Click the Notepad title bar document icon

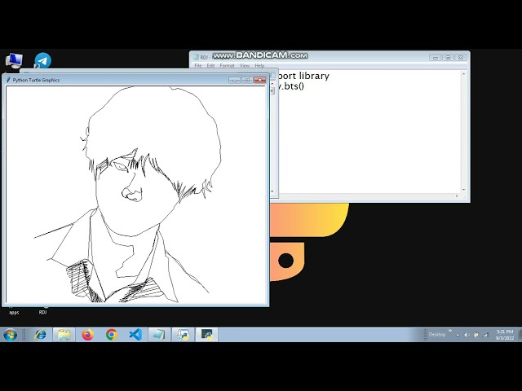click(x=196, y=57)
